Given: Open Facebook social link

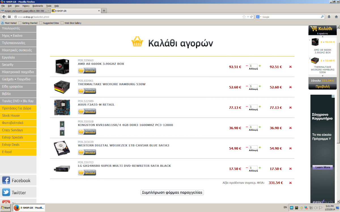Looking at the screenshot, I should 18,180.
